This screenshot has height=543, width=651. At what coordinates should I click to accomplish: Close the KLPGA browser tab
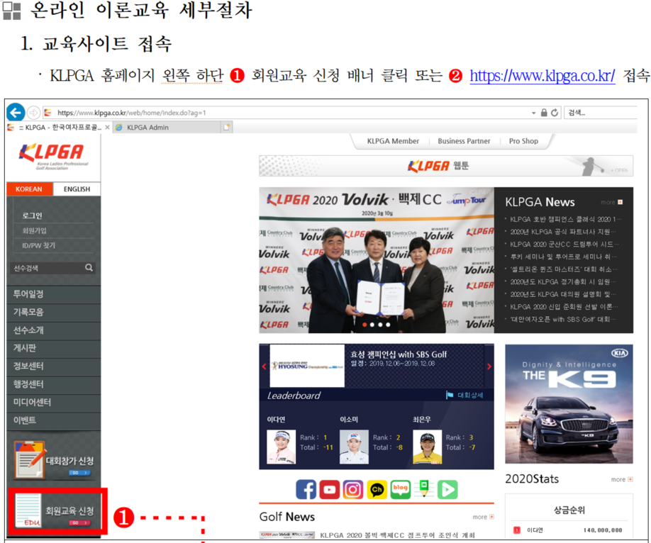(108, 128)
